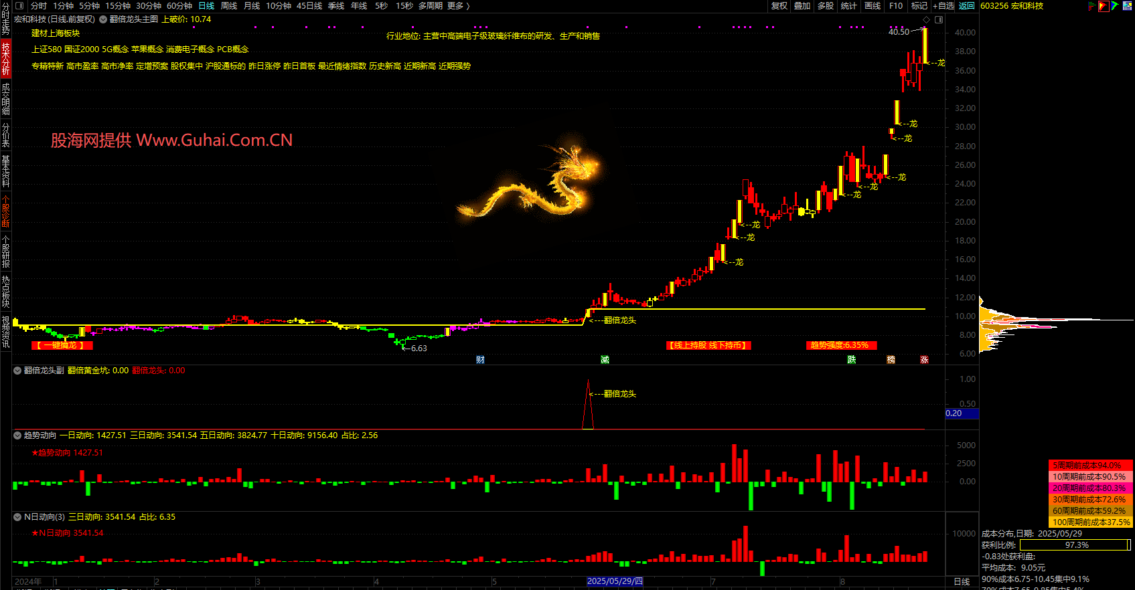Open the 个股研报 sidebar tab
Image resolution: width=1135 pixels, height=590 pixels.
tap(5, 251)
